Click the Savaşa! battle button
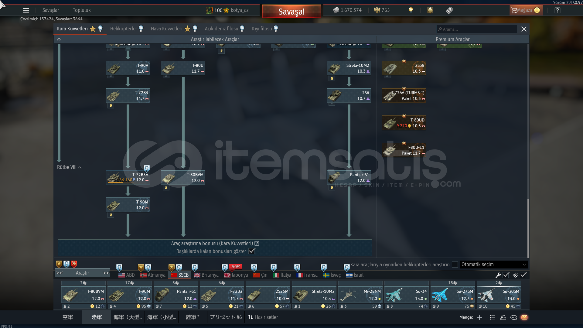Screen dimensions: 583x328 click(291, 11)
